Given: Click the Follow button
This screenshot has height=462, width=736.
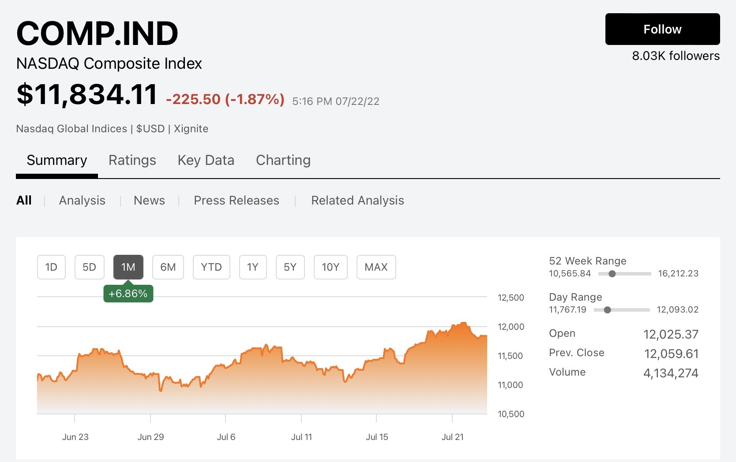Looking at the screenshot, I should point(662,29).
